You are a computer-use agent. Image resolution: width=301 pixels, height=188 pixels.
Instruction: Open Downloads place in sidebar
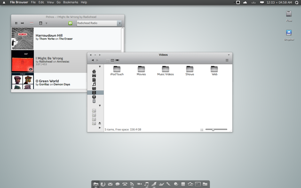[94, 97]
